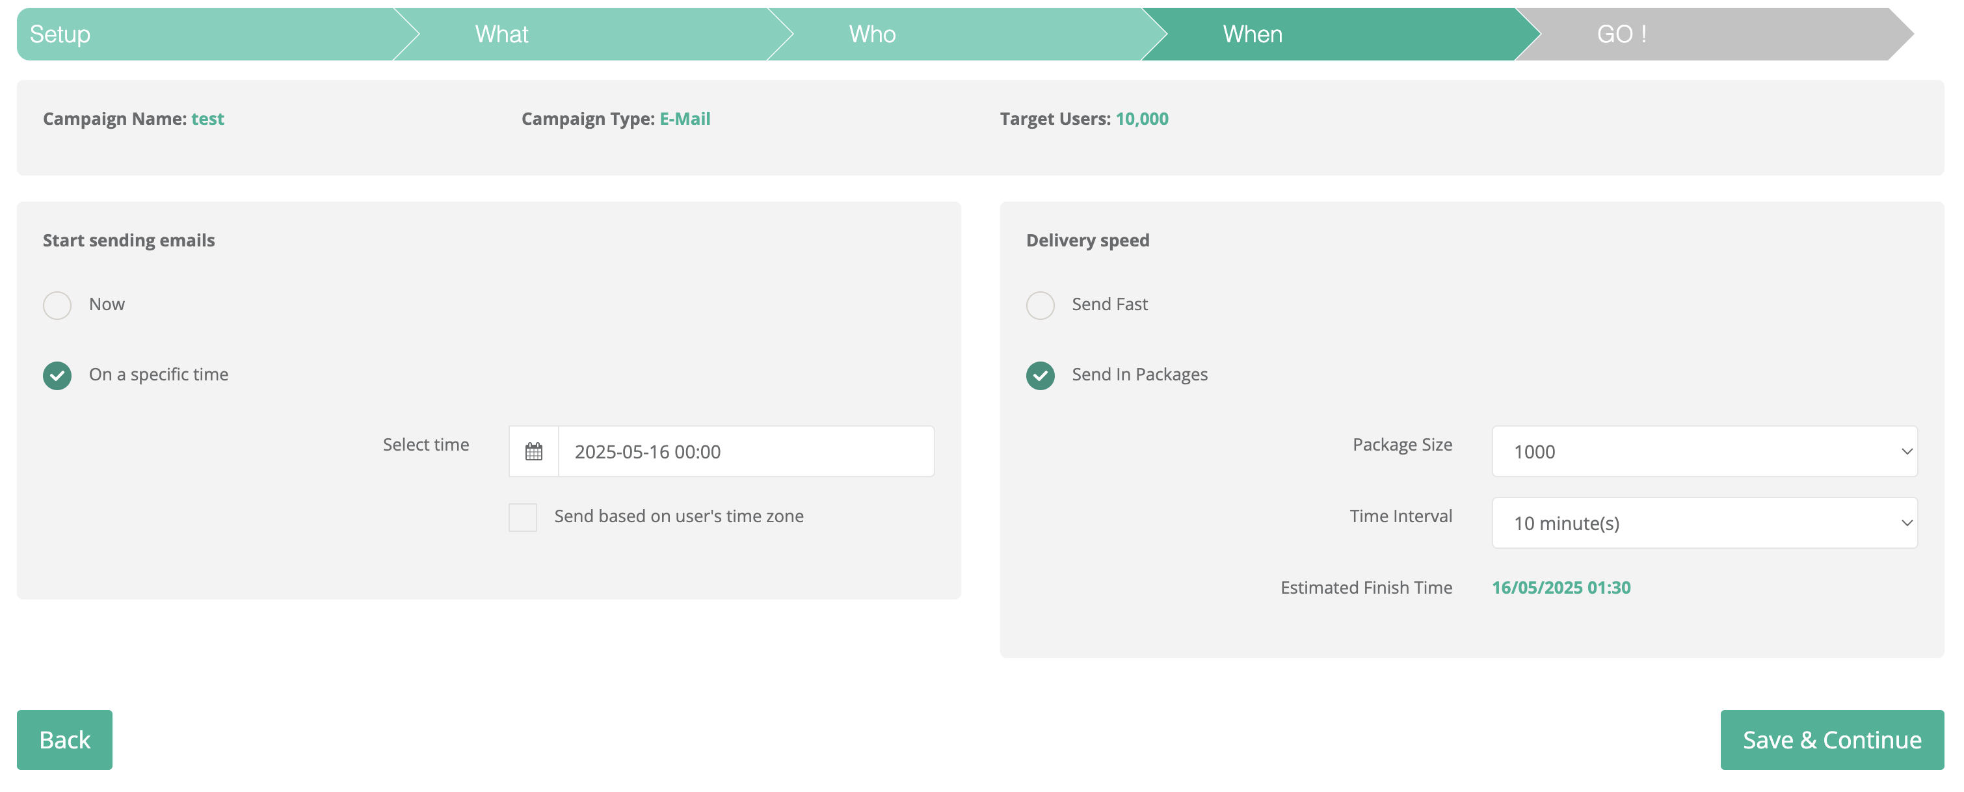Click the E-Mail campaign type value

click(x=685, y=119)
